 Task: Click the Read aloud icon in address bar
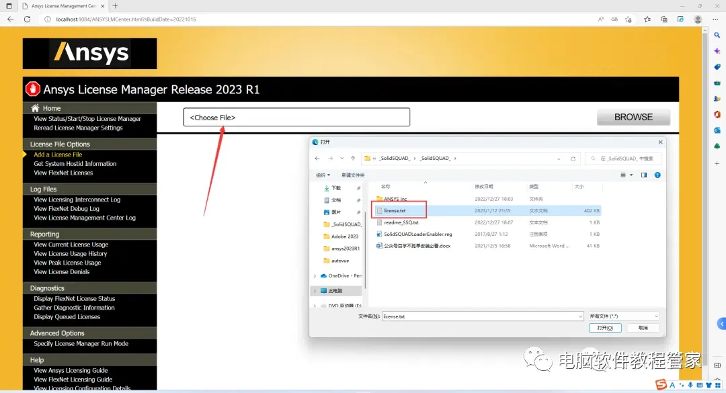tap(600, 19)
